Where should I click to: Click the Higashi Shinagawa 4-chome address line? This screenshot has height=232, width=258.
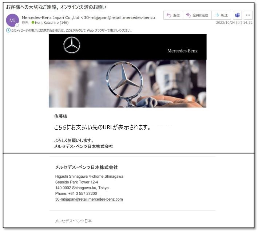coord(89,176)
